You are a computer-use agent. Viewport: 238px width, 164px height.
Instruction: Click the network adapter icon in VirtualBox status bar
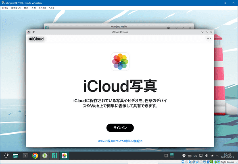pos(194,162)
